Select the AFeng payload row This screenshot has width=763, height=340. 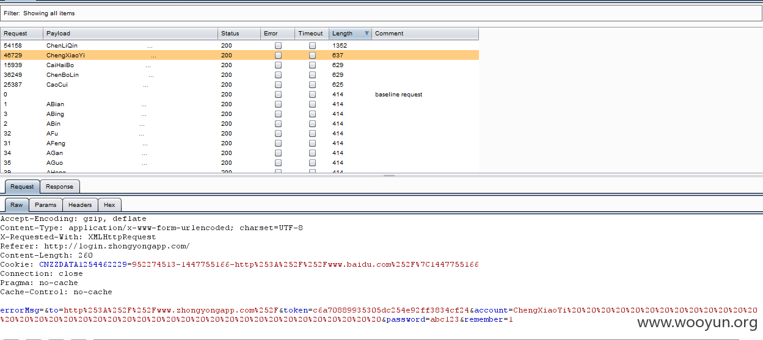tap(239, 143)
